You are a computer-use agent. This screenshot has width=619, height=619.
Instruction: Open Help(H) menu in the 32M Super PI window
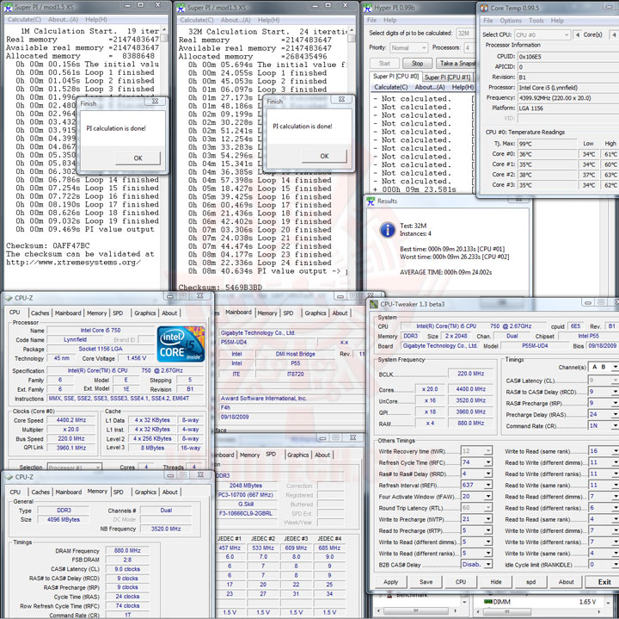click(x=269, y=20)
